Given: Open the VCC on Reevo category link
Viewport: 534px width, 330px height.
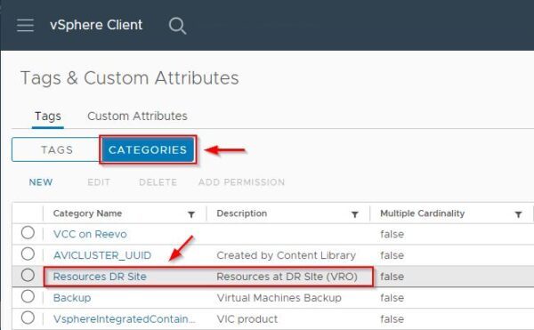Looking at the screenshot, I should coord(90,234).
